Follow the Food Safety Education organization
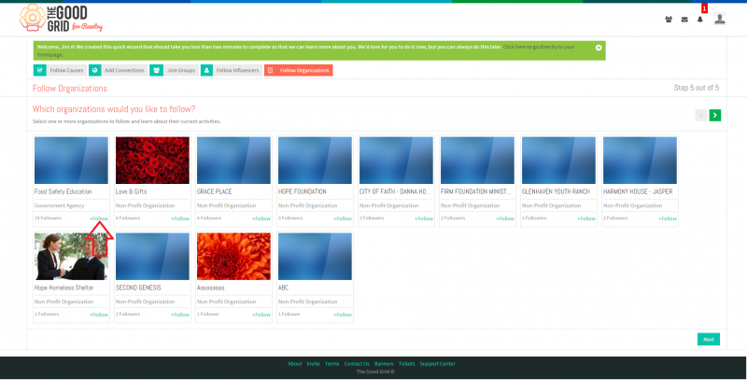Screen dimensions: 747x380 click(x=99, y=218)
